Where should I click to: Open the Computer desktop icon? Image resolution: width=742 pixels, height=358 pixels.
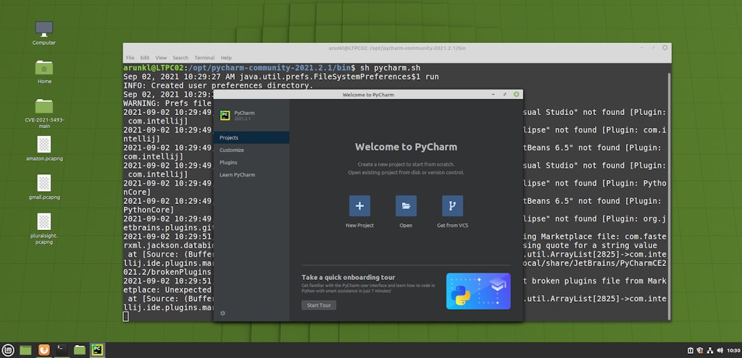pyautogui.click(x=44, y=29)
